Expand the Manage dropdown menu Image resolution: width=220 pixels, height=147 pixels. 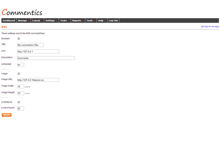click(23, 21)
